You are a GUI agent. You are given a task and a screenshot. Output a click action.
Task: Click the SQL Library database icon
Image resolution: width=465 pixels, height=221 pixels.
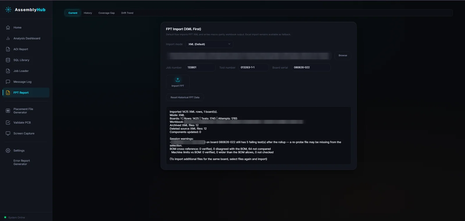pos(8,60)
